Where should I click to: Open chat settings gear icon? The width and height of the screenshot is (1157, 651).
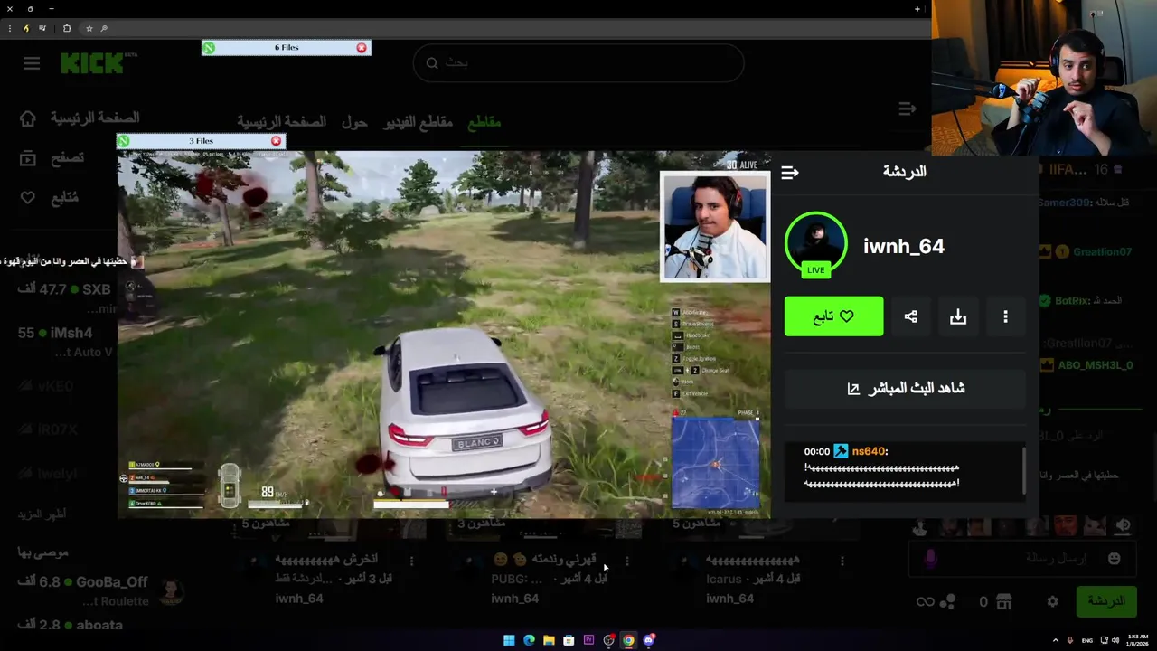[x=1052, y=601]
